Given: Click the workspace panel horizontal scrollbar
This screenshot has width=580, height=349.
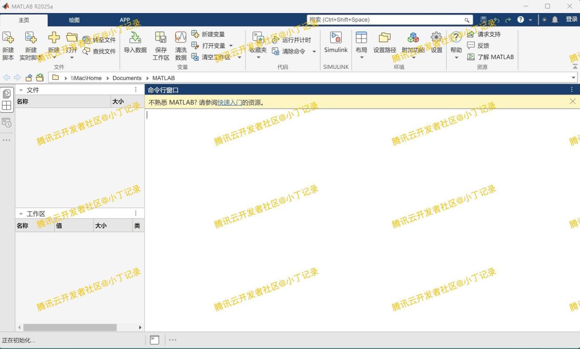Looking at the screenshot, I should [x=70, y=327].
